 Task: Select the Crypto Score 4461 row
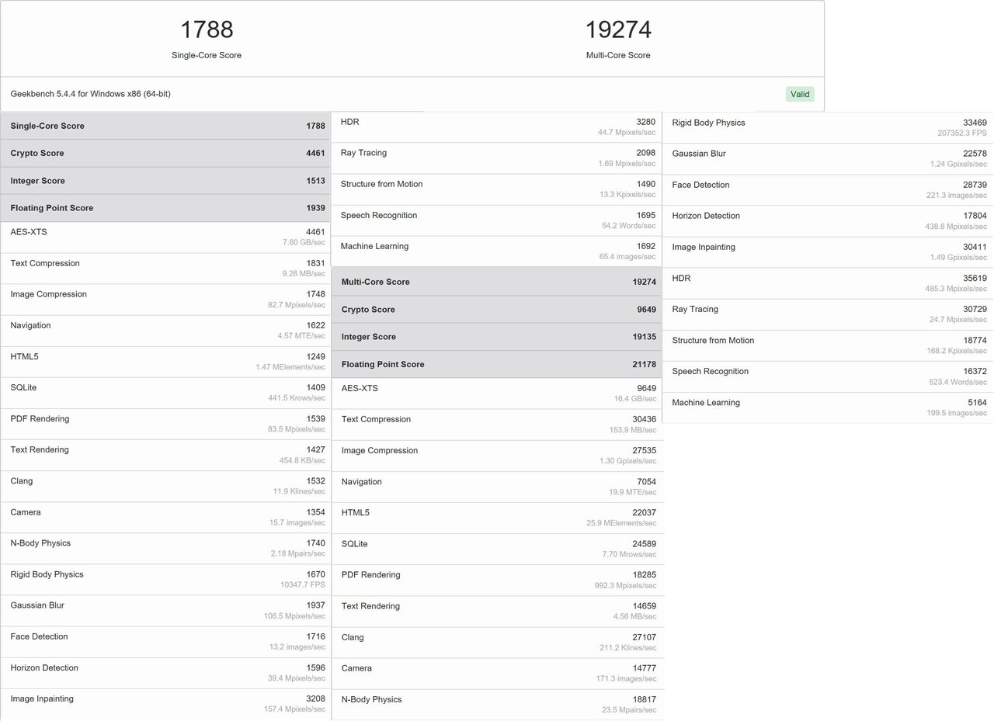click(x=165, y=154)
